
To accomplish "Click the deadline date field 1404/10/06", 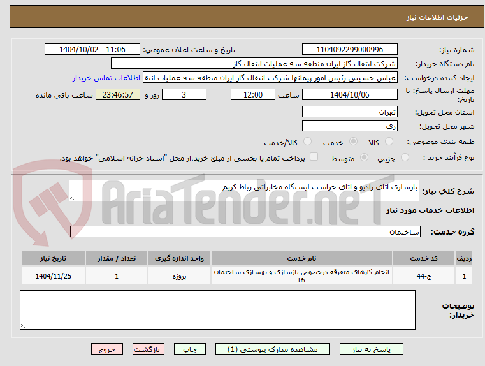I will tap(349, 94).
